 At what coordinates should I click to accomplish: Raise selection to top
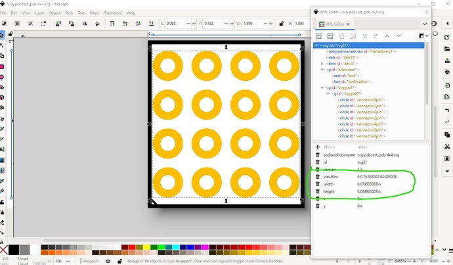point(112,24)
